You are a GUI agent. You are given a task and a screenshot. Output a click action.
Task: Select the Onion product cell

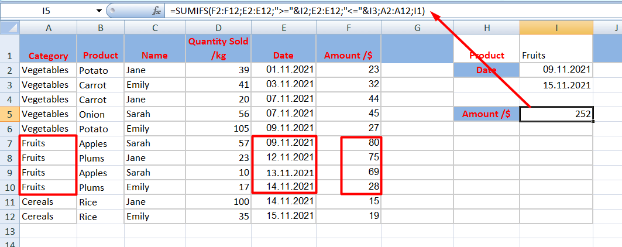(100, 114)
